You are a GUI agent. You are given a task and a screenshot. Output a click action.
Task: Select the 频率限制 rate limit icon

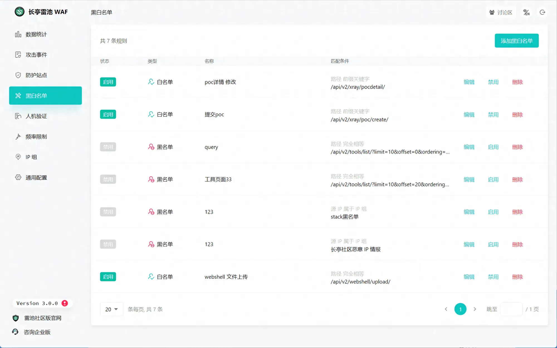point(18,136)
